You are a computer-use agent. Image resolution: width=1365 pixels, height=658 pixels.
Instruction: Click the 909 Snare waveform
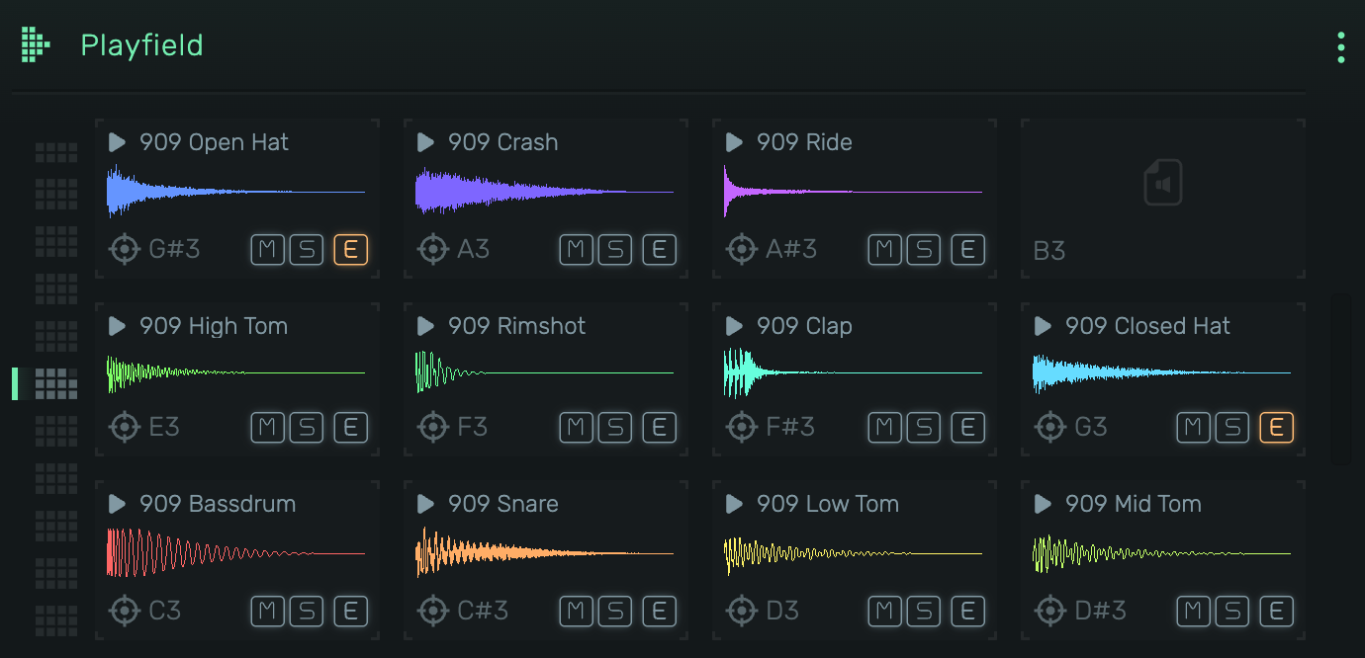click(x=544, y=553)
